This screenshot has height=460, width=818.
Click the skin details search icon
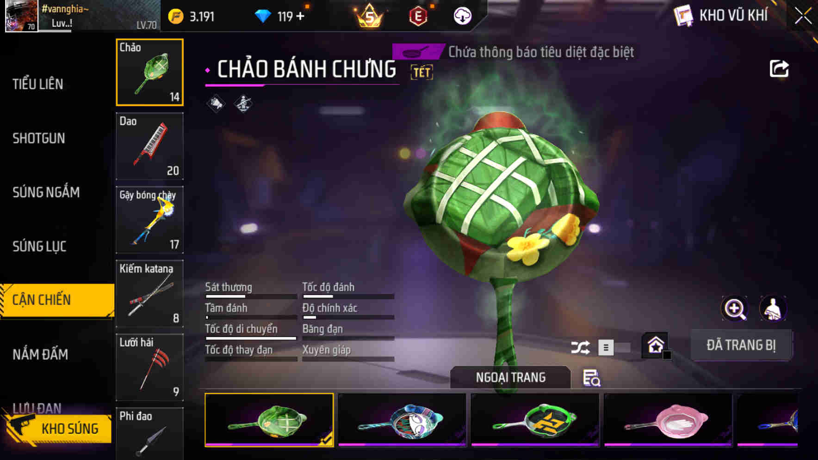[x=591, y=377]
